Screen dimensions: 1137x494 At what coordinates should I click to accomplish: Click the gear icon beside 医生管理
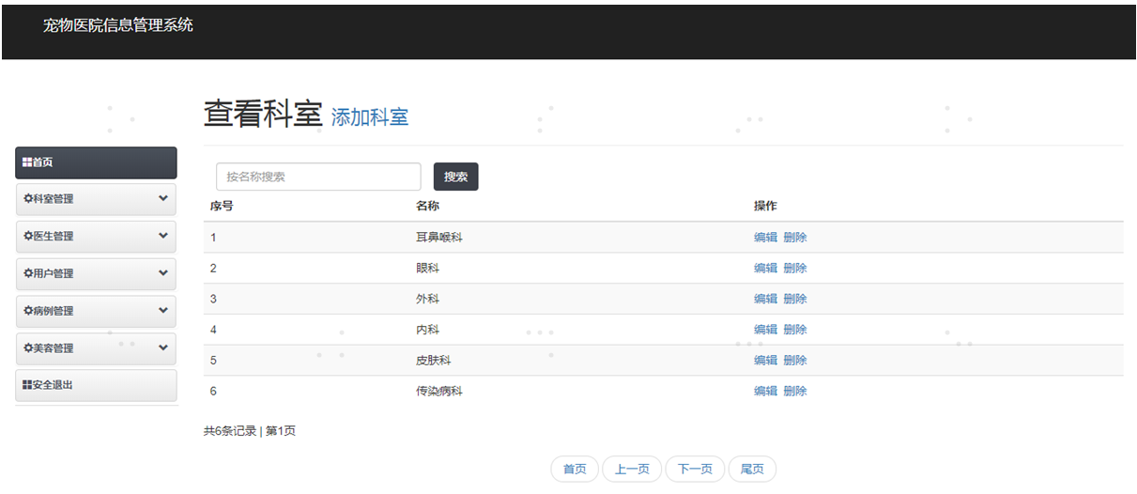pyautogui.click(x=28, y=237)
